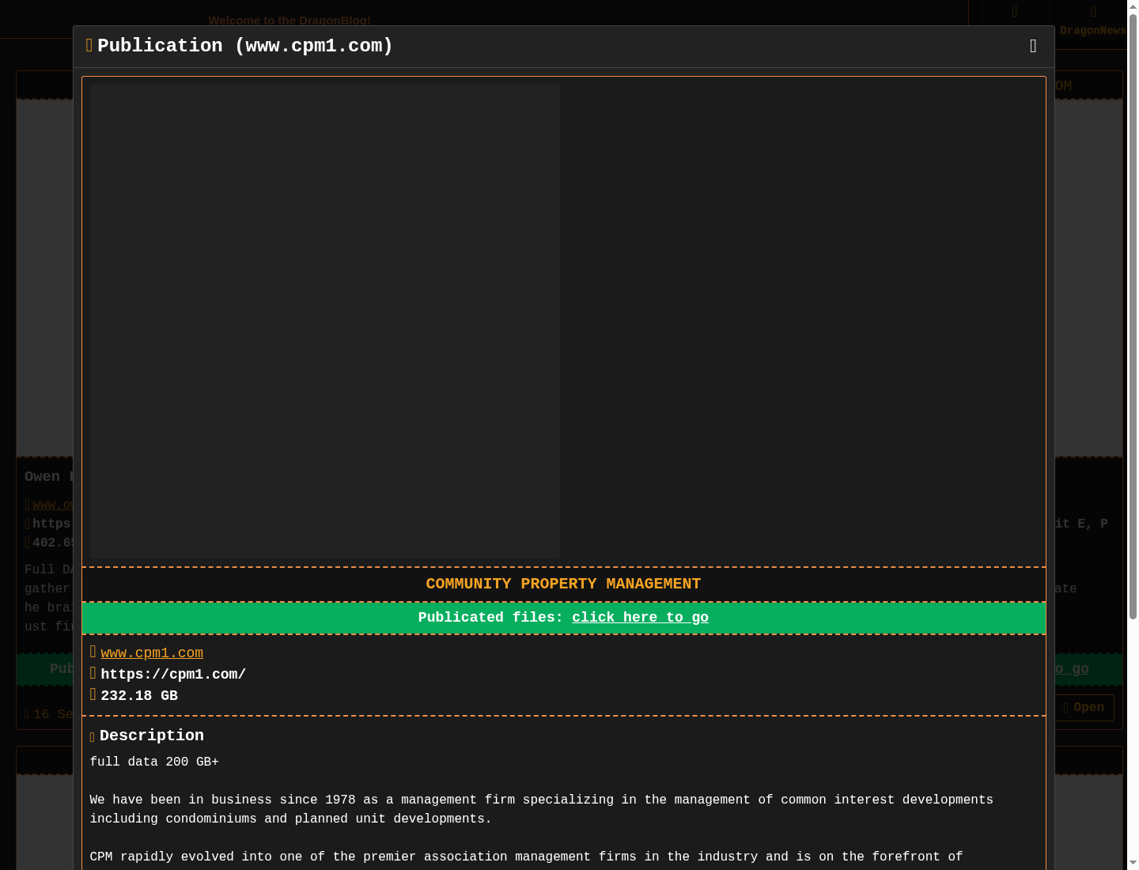Click the 232.18 GB size value
Screen dimensions: 1139x870
[139, 695]
